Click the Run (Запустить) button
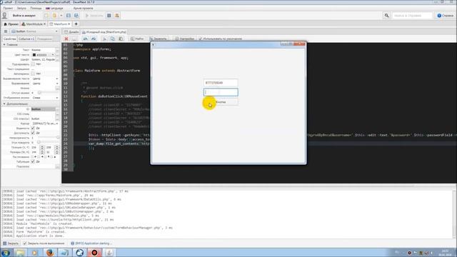 coord(94,16)
